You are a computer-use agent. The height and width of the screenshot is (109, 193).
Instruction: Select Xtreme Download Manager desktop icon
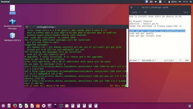click(x=12, y=24)
